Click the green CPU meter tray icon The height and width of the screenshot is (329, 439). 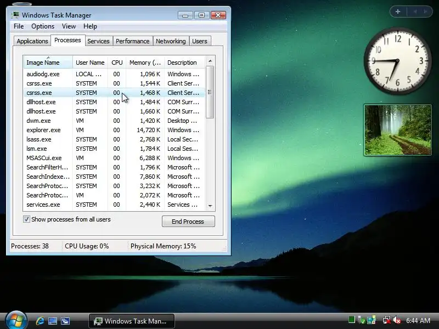coord(352,320)
